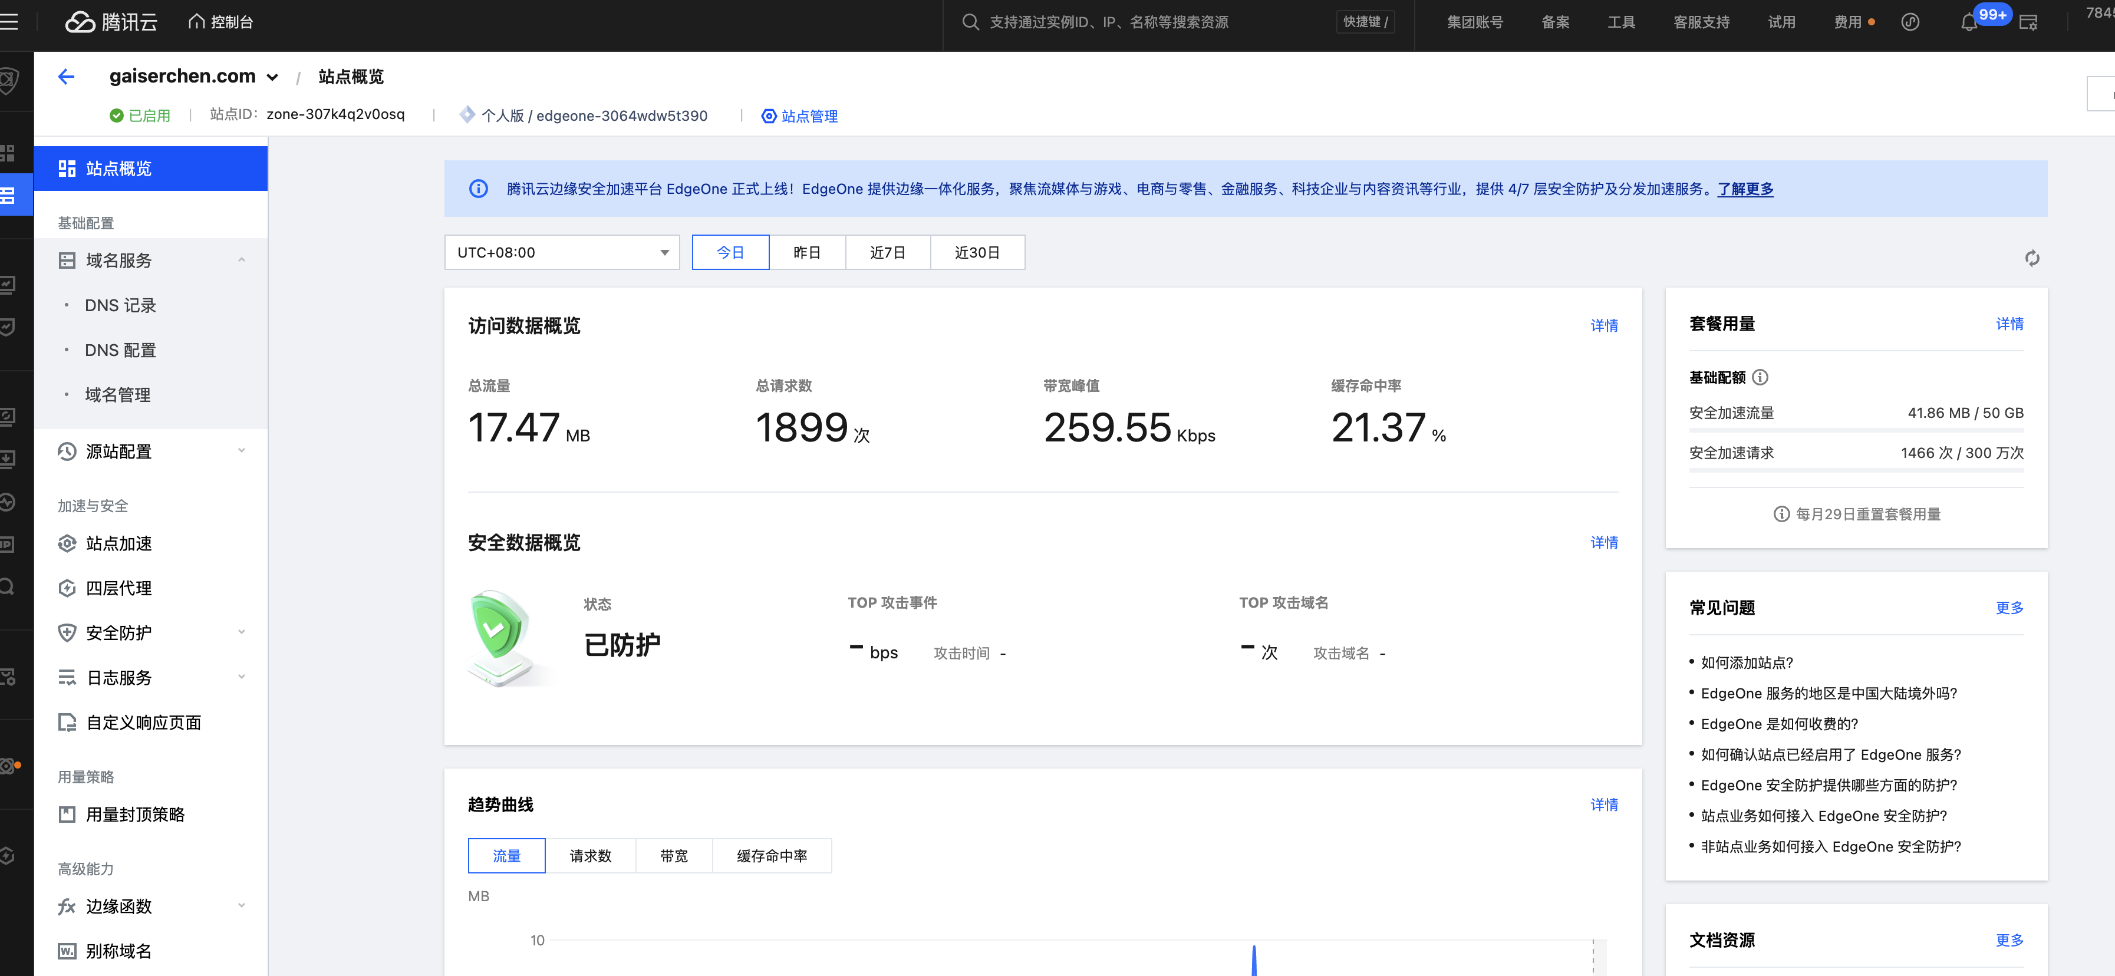Click the green 已启用 status icon
Screen dimensions: 2115x976
[117, 116]
